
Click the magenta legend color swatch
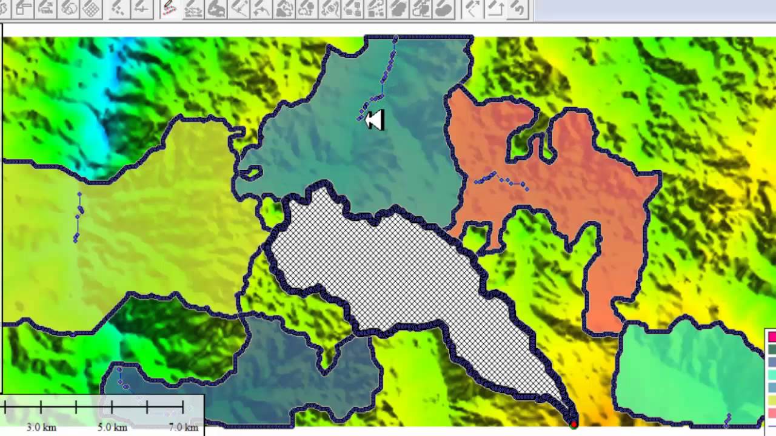click(772, 337)
